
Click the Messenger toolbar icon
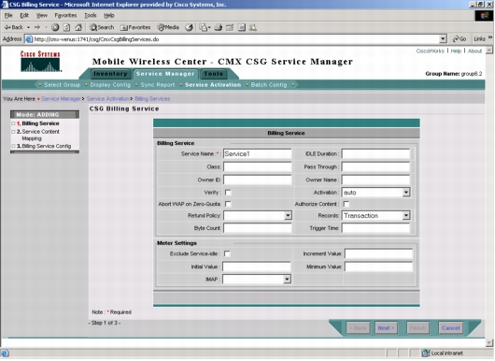pos(253,27)
